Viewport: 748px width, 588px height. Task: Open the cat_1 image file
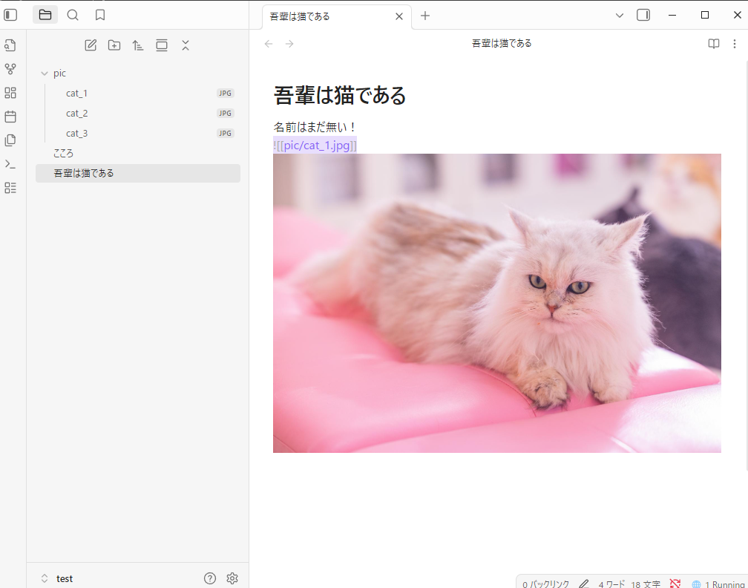(x=138, y=94)
